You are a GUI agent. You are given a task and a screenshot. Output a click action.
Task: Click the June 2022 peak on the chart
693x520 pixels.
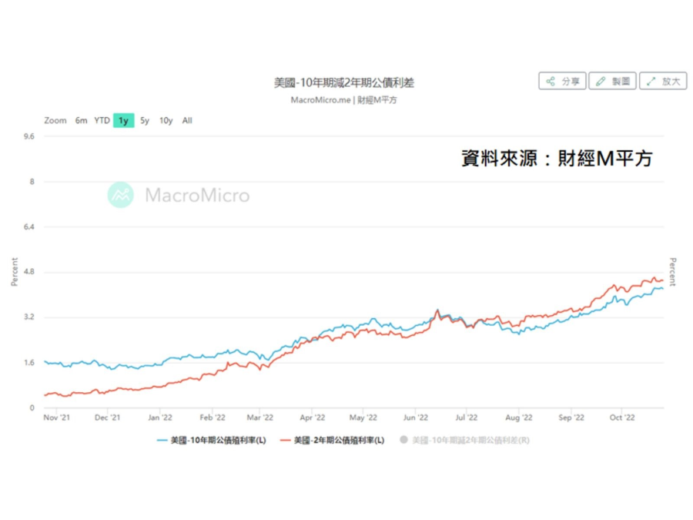pos(437,310)
